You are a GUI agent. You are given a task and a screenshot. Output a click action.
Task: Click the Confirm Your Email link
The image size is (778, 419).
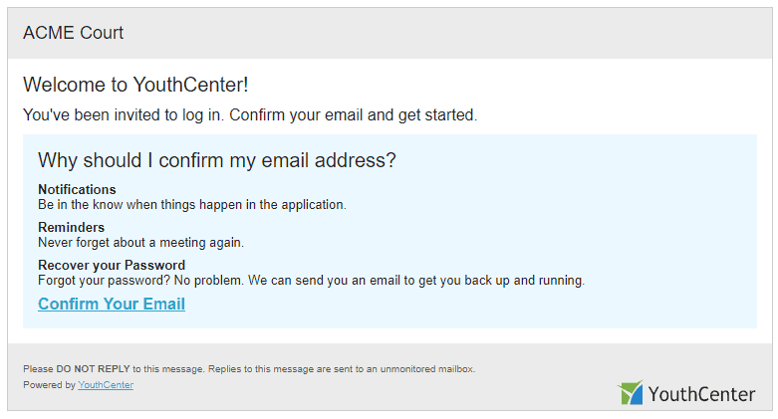[112, 304]
